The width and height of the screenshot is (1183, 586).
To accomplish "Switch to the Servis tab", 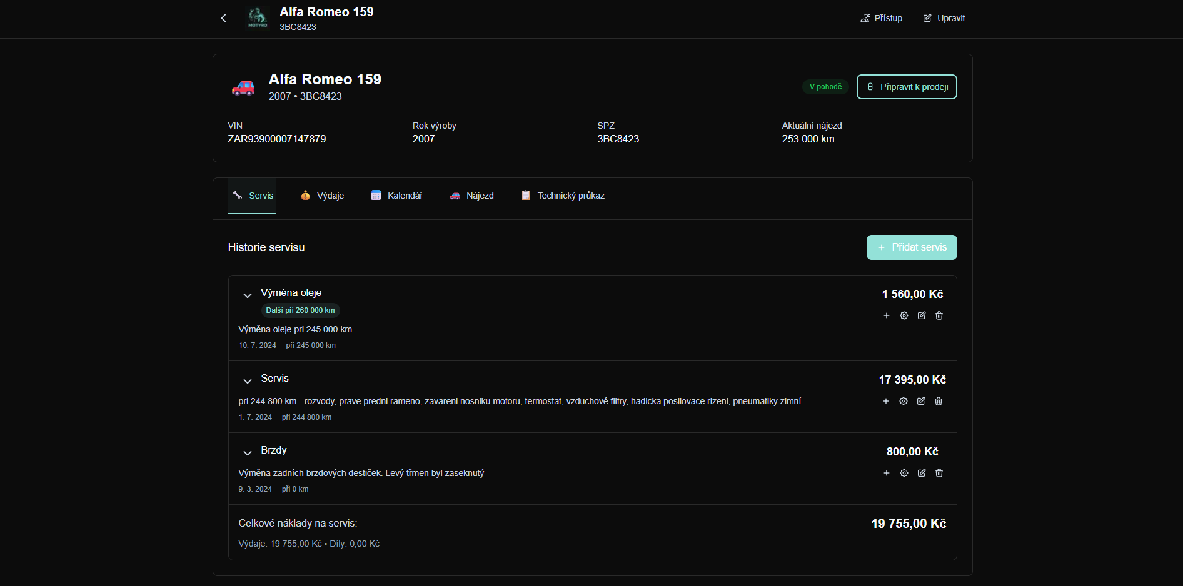I will (252, 196).
